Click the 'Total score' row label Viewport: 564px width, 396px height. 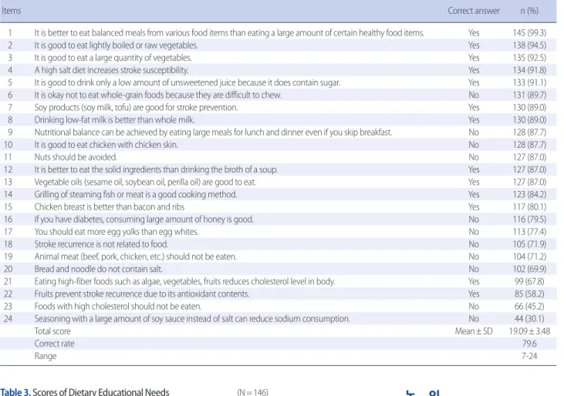pos(52,331)
